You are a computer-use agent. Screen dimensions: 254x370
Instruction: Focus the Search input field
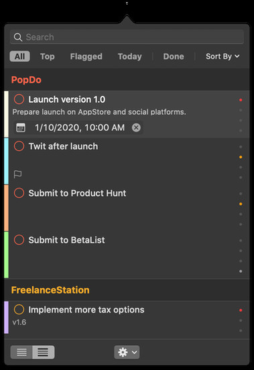(x=127, y=37)
